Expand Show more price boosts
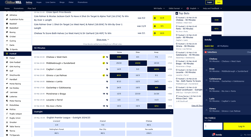 pyautogui.click(x=103, y=40)
